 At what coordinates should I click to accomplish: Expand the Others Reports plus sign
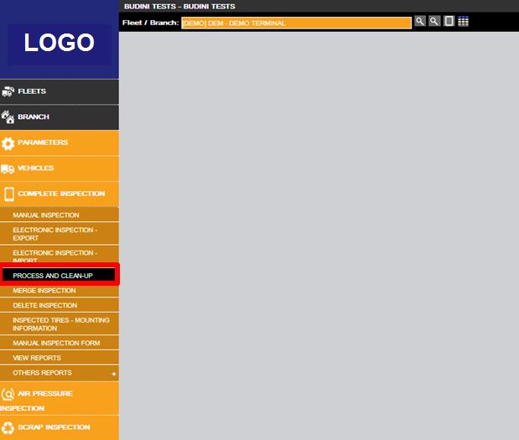[x=114, y=374]
